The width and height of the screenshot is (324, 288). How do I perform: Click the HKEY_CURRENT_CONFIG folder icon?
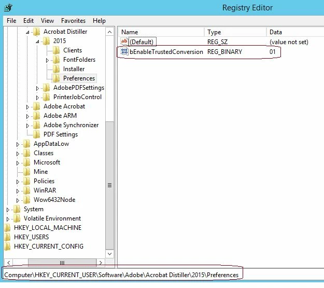(7, 246)
